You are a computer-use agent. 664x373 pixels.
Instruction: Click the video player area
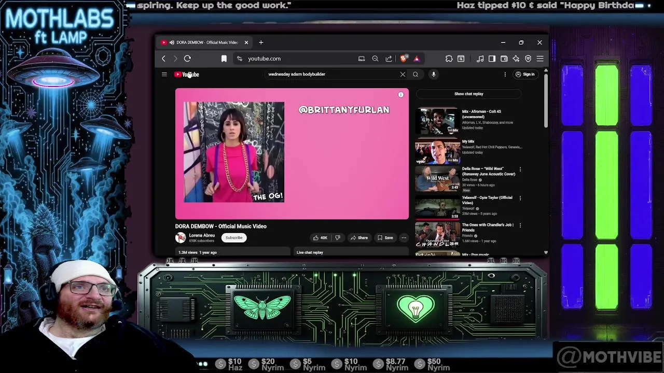292,154
